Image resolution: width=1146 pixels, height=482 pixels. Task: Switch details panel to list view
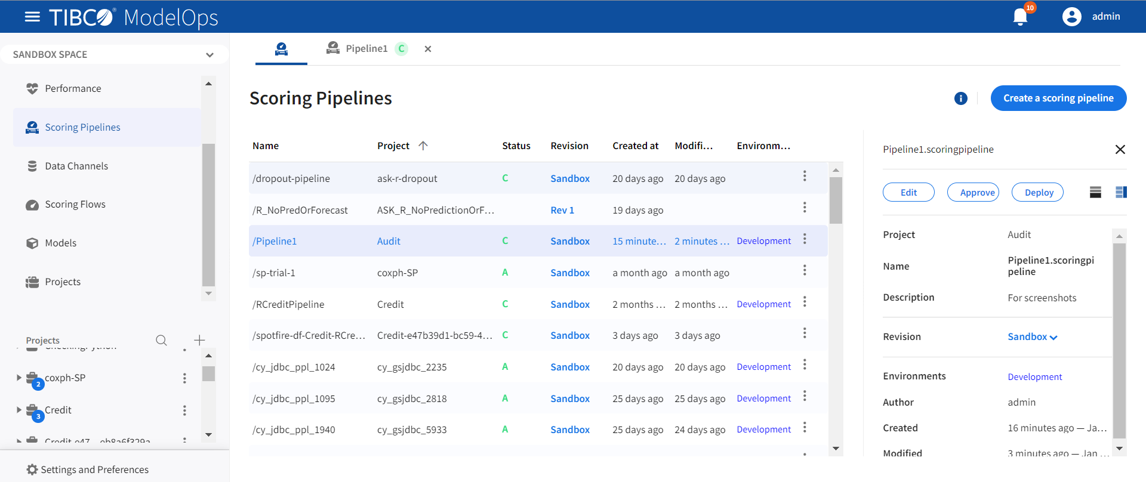(1095, 192)
